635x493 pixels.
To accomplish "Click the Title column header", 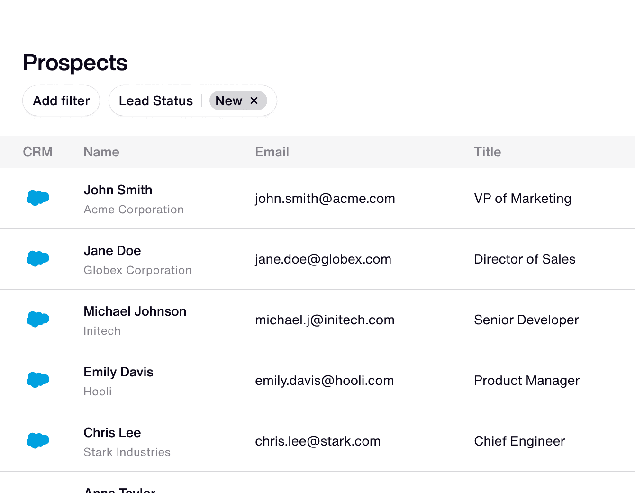I will [487, 152].
